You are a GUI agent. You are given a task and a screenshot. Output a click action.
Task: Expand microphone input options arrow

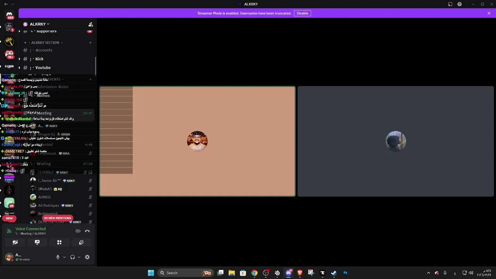coord(64,257)
